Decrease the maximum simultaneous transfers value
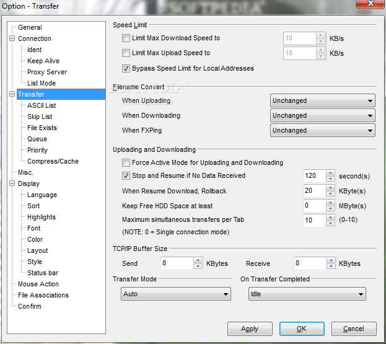The width and height of the screenshot is (386, 344). 331,224
